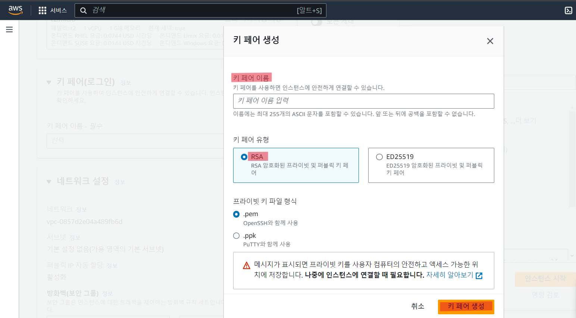
Task: Click the 취소 button
Action: (x=418, y=306)
